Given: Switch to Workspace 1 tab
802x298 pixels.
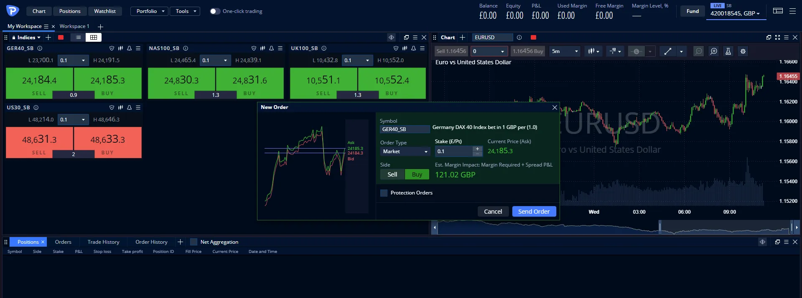Looking at the screenshot, I should point(74,26).
